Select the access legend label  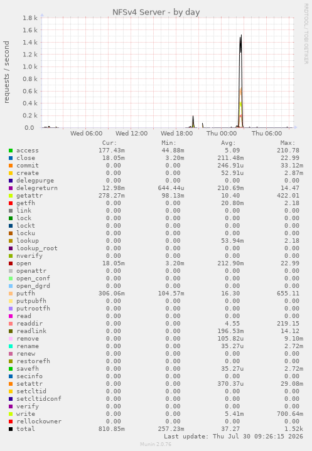pyautogui.click(x=28, y=151)
